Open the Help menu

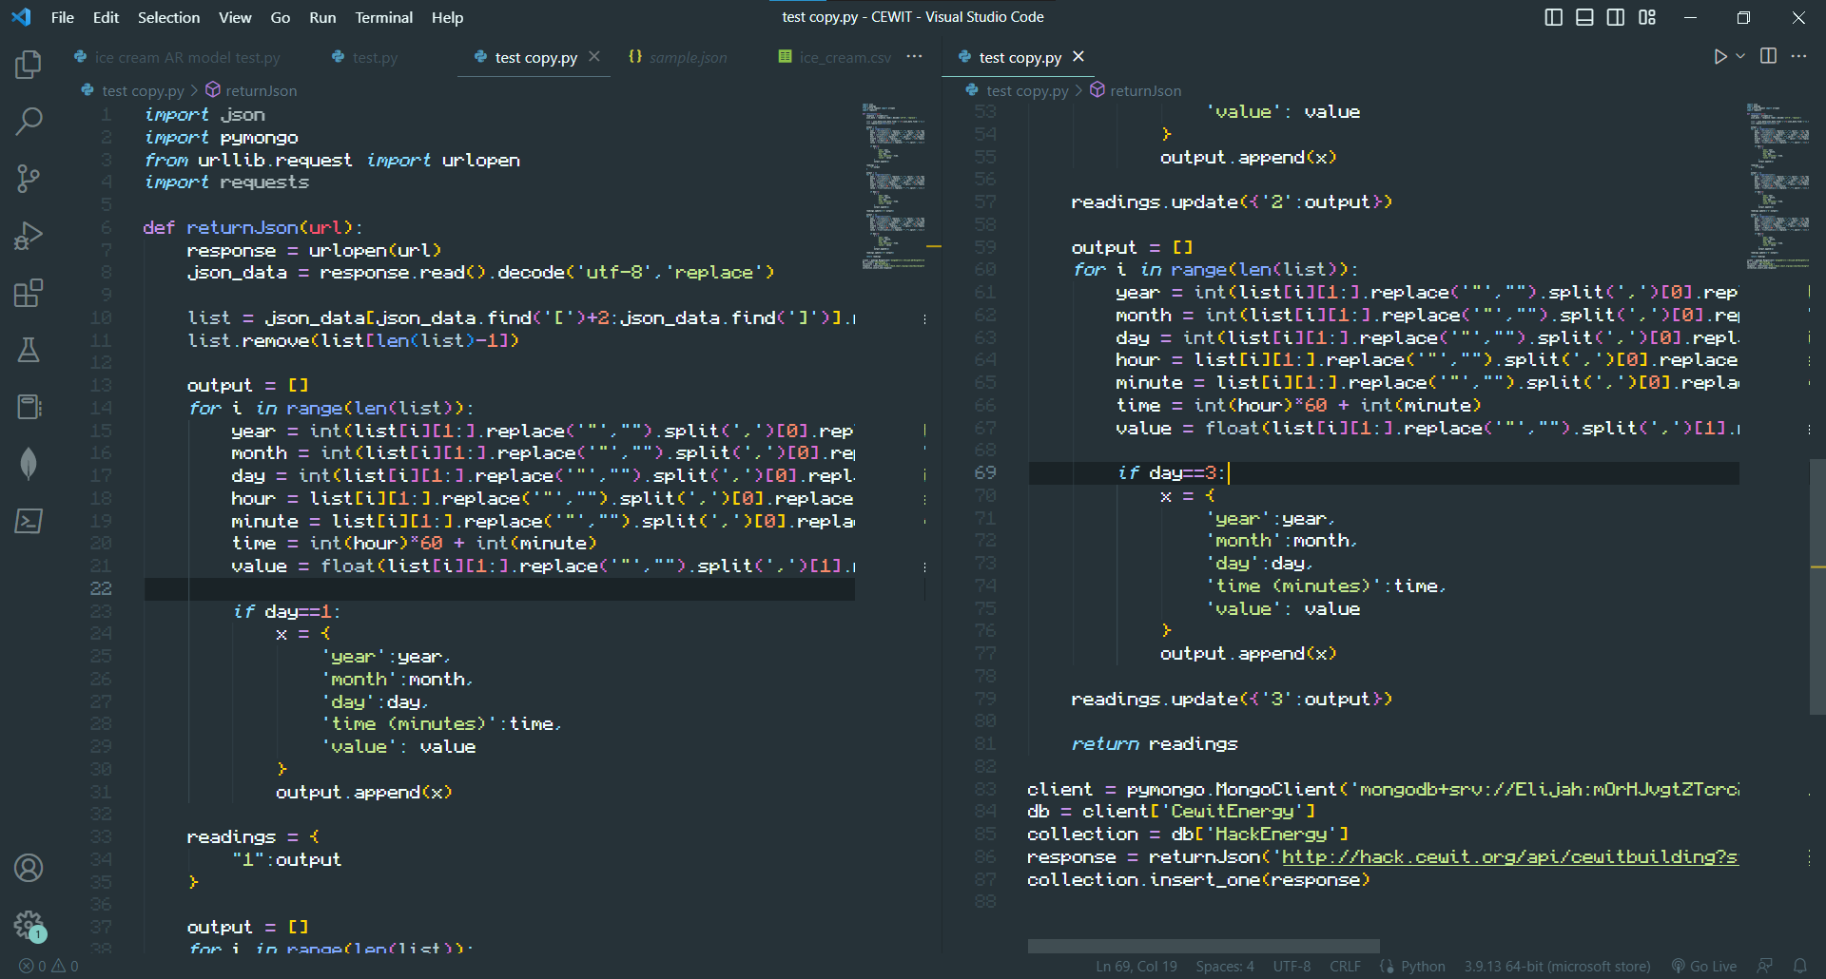(x=447, y=17)
